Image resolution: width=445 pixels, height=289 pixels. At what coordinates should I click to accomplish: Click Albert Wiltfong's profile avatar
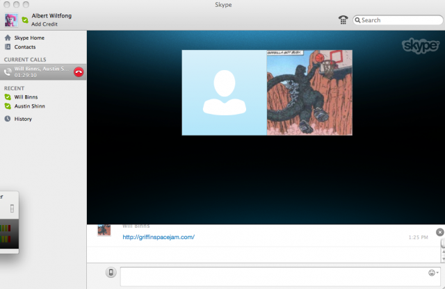[x=11, y=20]
